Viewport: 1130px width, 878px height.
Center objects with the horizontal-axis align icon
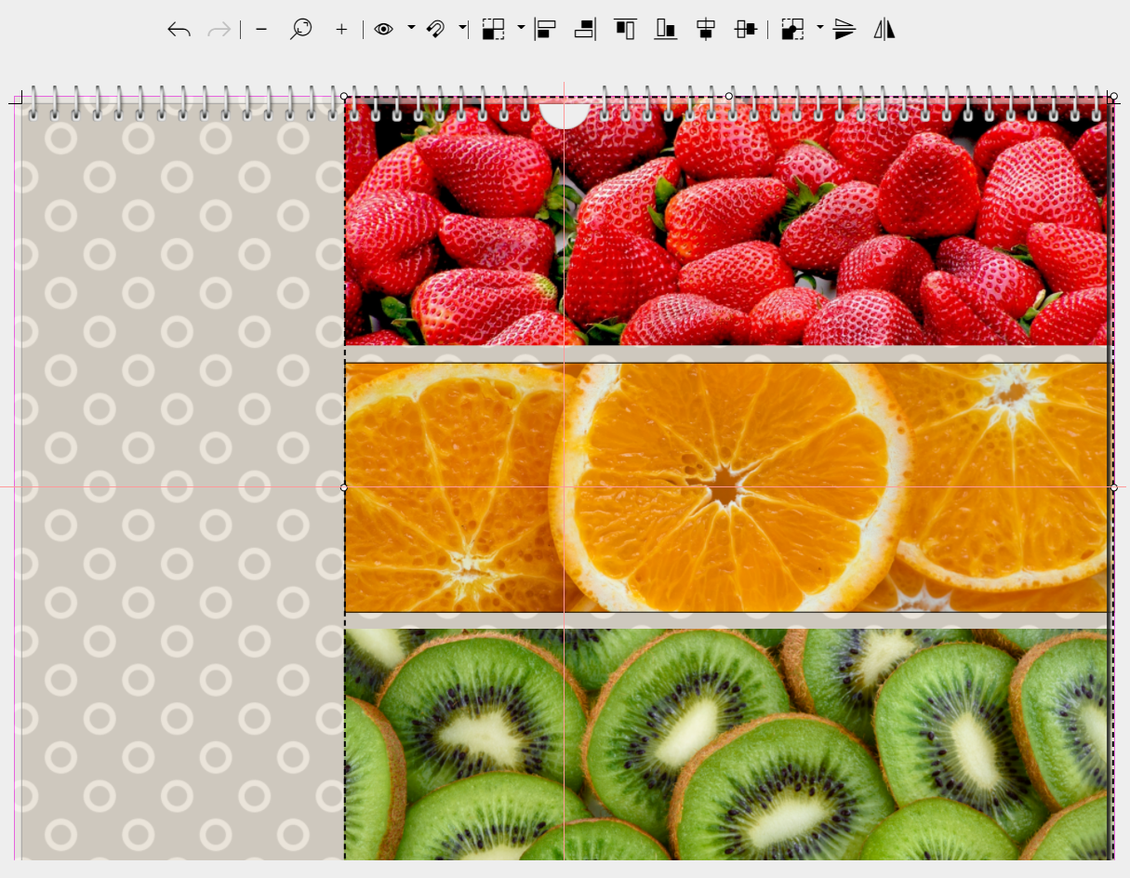click(746, 29)
